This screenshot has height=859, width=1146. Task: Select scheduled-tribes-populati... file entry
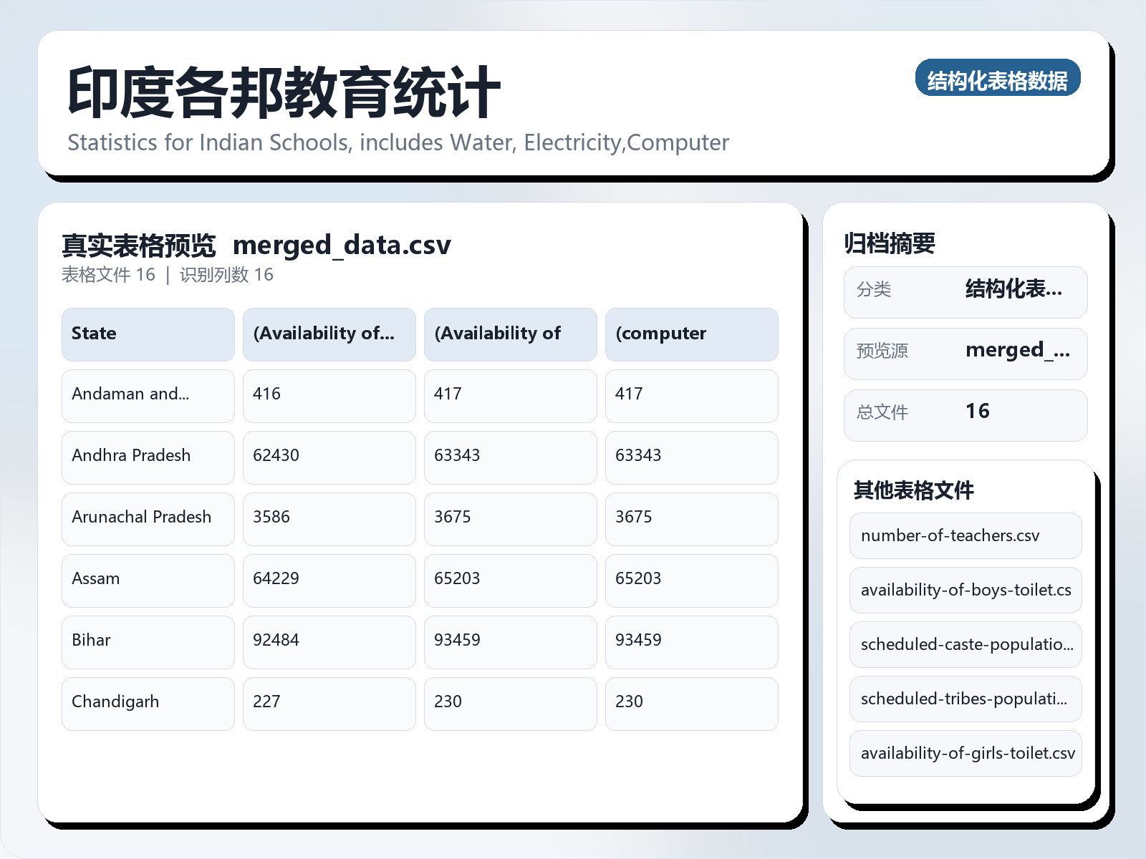click(x=965, y=699)
